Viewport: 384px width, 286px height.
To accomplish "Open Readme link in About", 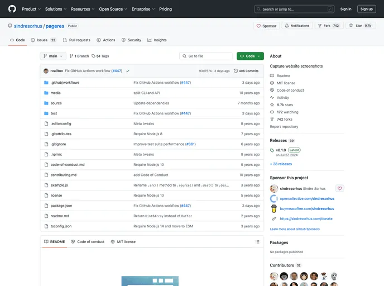I will 280,76.
